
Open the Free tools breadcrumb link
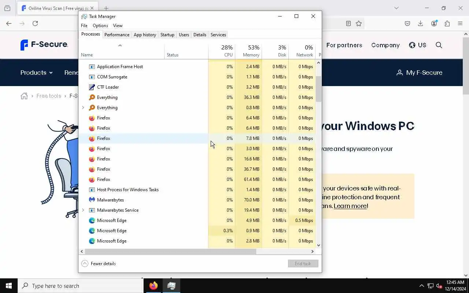[x=49, y=96]
